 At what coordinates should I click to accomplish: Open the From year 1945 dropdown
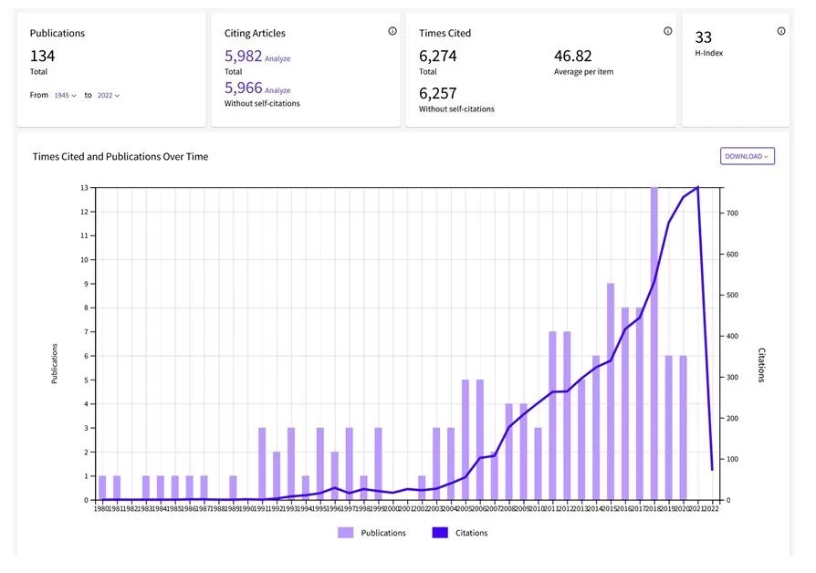(x=65, y=95)
